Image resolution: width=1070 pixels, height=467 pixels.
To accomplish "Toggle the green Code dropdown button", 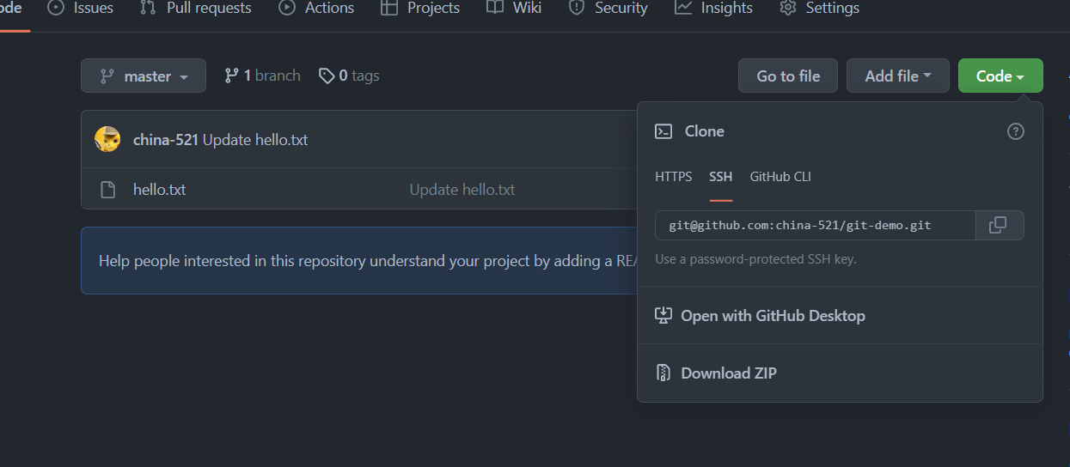I will pos(1000,76).
